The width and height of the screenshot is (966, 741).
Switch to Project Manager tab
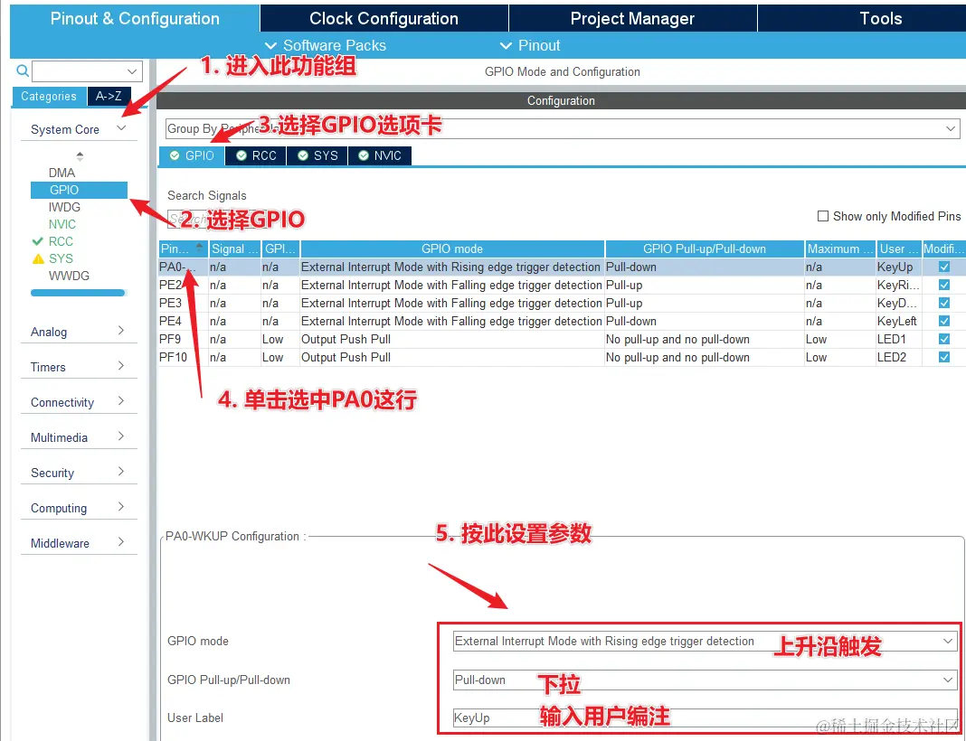(633, 18)
